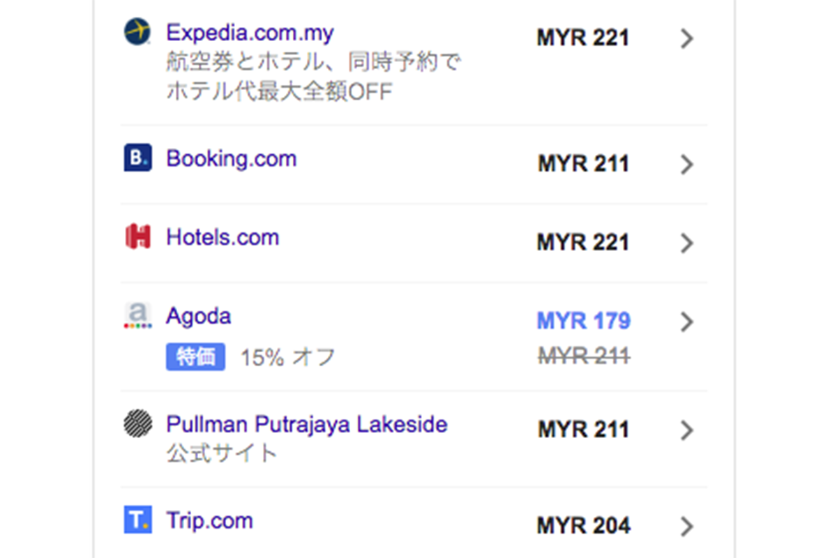The height and width of the screenshot is (558, 837).
Task: Click the Pullman striped circle logo
Action: pyautogui.click(x=137, y=423)
